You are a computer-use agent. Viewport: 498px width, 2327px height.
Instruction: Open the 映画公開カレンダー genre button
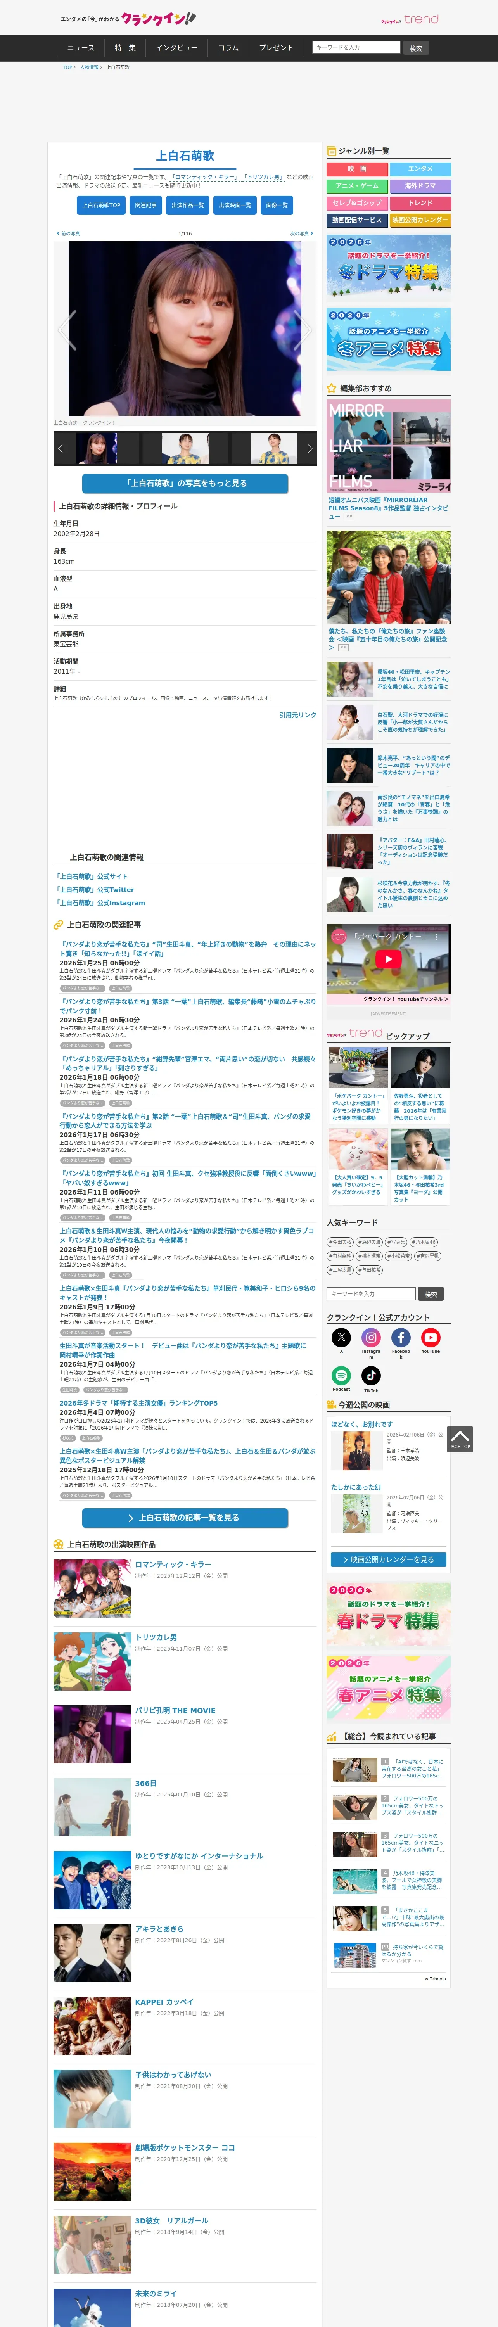[x=420, y=220]
